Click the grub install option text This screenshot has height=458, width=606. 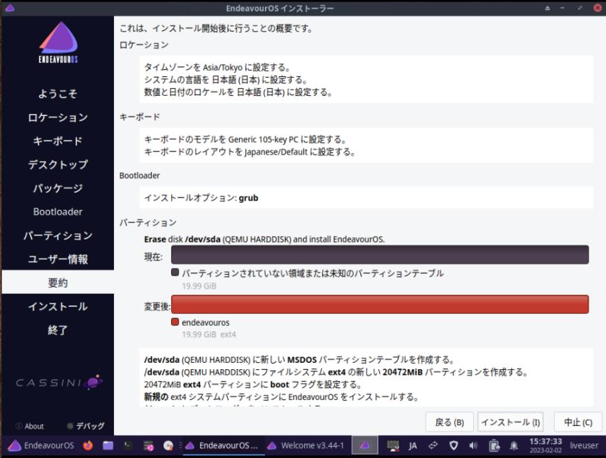(x=201, y=198)
